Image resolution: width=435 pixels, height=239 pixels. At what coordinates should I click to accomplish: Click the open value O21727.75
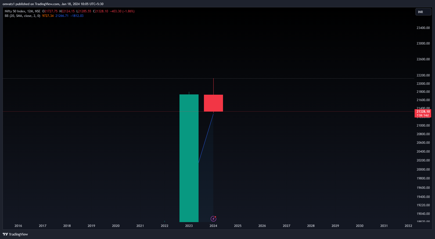(x=50, y=11)
